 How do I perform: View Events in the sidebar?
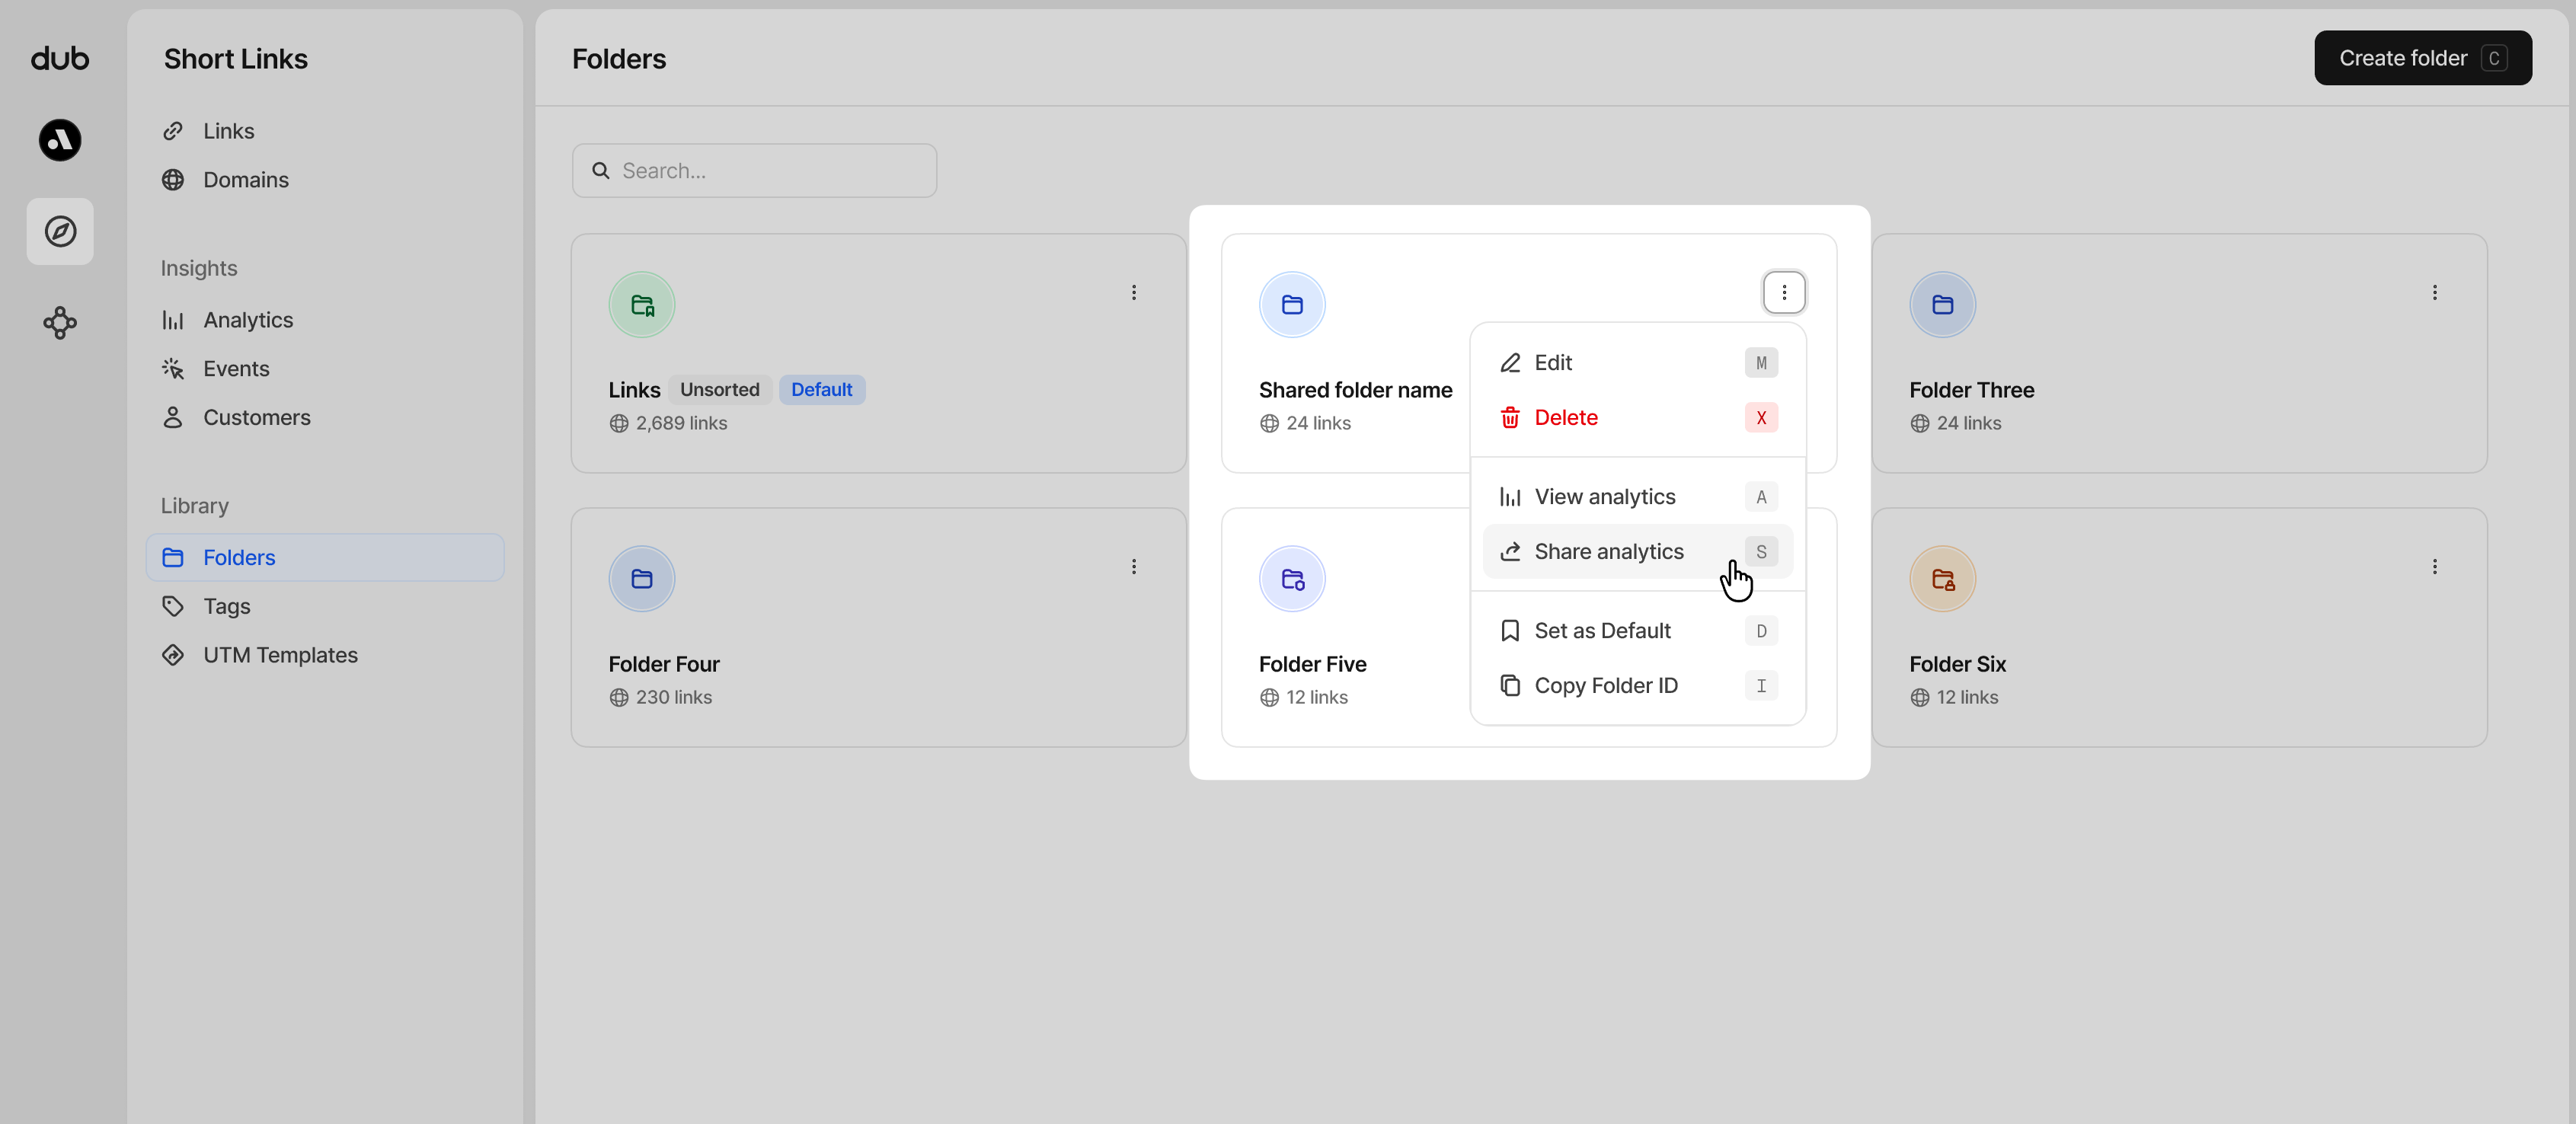point(236,368)
